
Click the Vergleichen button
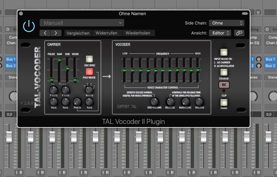click(78, 33)
